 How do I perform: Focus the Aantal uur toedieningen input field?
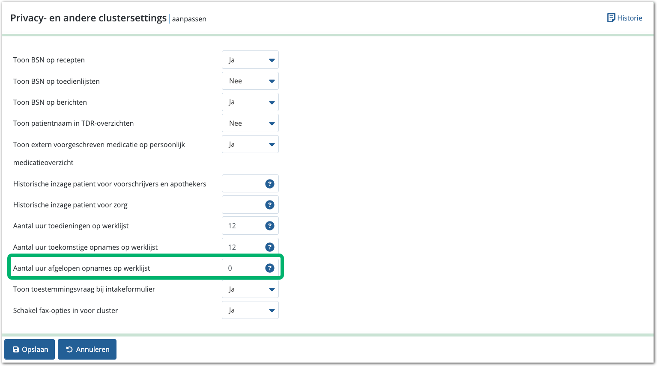(x=242, y=226)
